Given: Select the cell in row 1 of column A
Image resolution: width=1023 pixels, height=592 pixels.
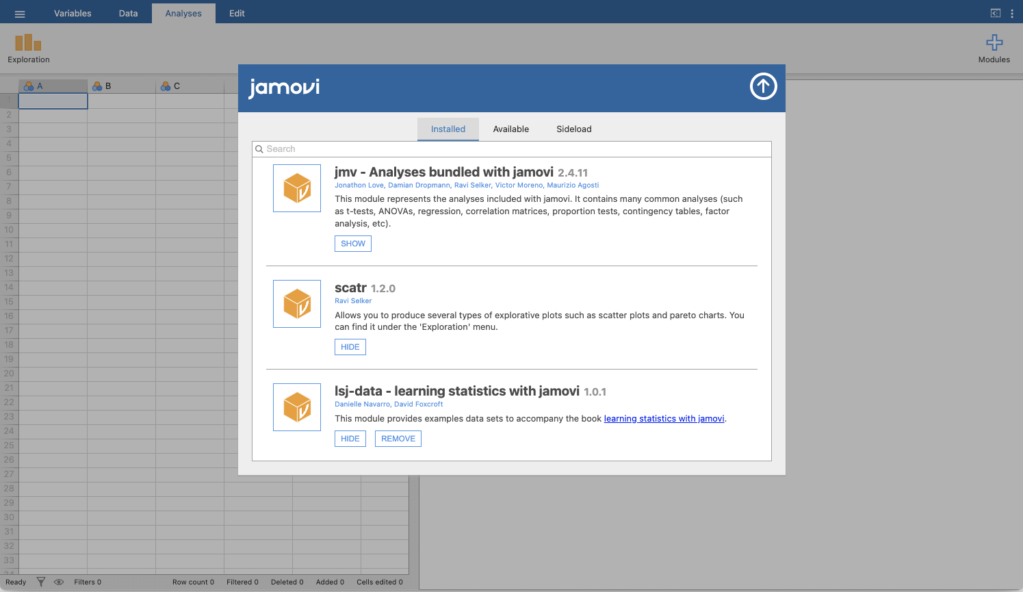Looking at the screenshot, I should coord(53,101).
